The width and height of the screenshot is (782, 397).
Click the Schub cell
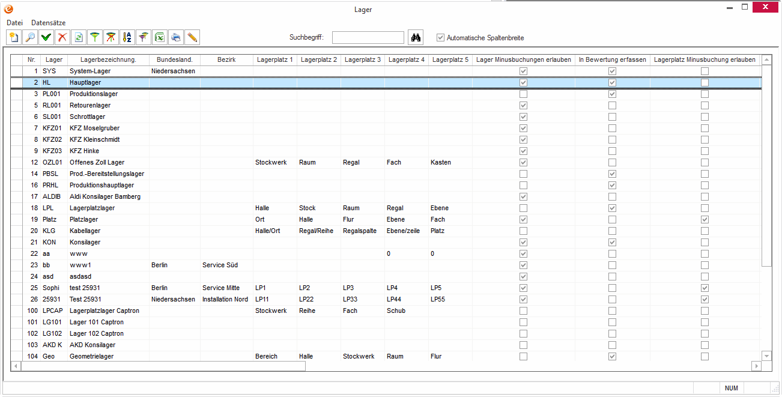(407, 311)
